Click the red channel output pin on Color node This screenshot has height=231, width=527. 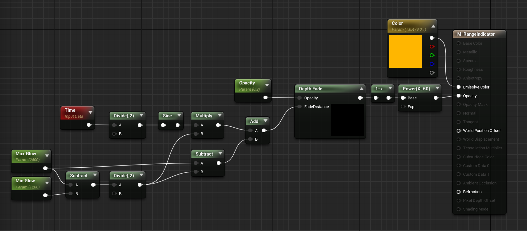[x=432, y=47]
